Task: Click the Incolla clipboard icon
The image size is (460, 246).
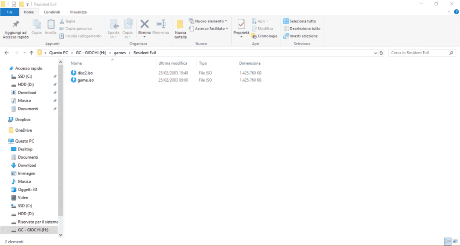Action: [51, 24]
